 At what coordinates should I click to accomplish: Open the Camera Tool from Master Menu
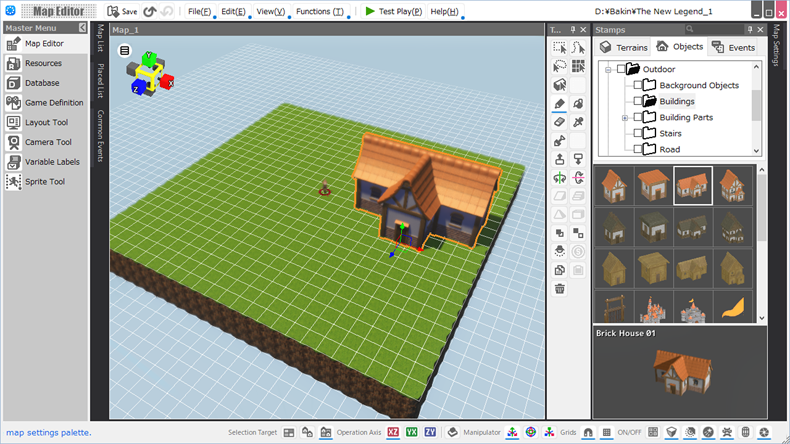coord(48,142)
